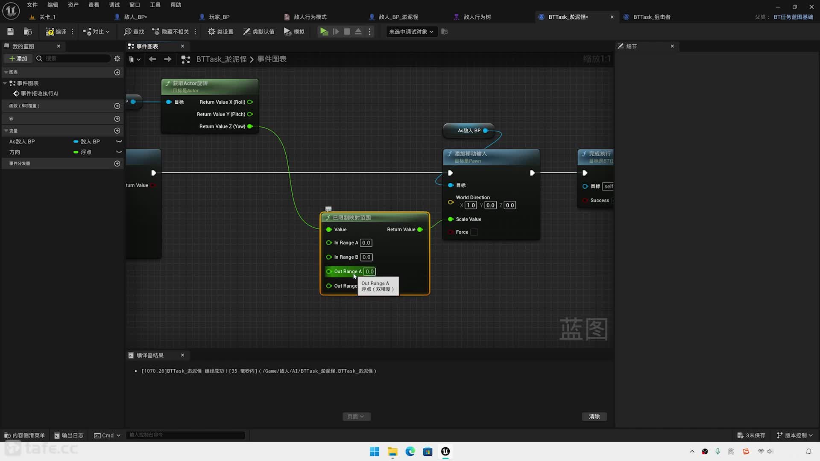Close the BTTask_淤泥怪 tab
Viewport: 820px width, 461px height.
612,17
